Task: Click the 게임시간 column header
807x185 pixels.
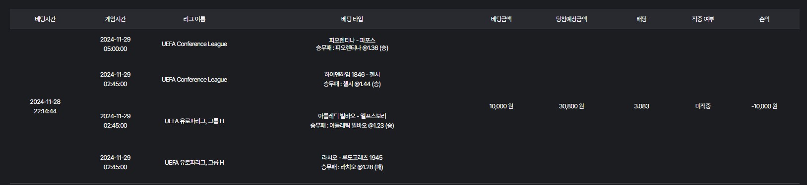Action: click(115, 19)
